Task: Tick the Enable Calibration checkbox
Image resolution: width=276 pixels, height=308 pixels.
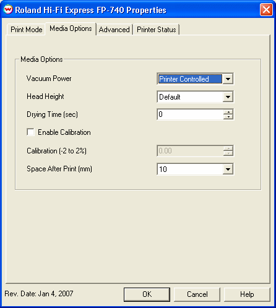Action: pyautogui.click(x=30, y=132)
